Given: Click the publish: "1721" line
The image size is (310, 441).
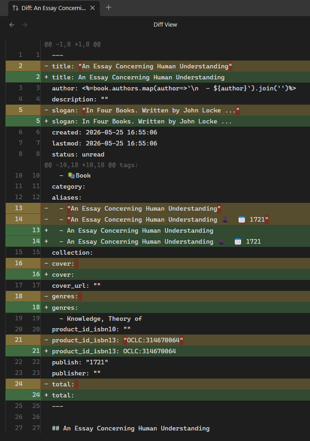Looking at the screenshot, I should 80,362.
